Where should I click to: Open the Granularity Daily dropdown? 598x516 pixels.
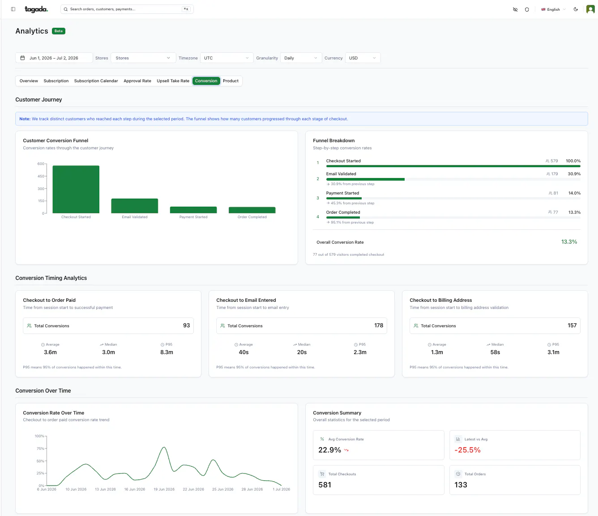(x=301, y=58)
